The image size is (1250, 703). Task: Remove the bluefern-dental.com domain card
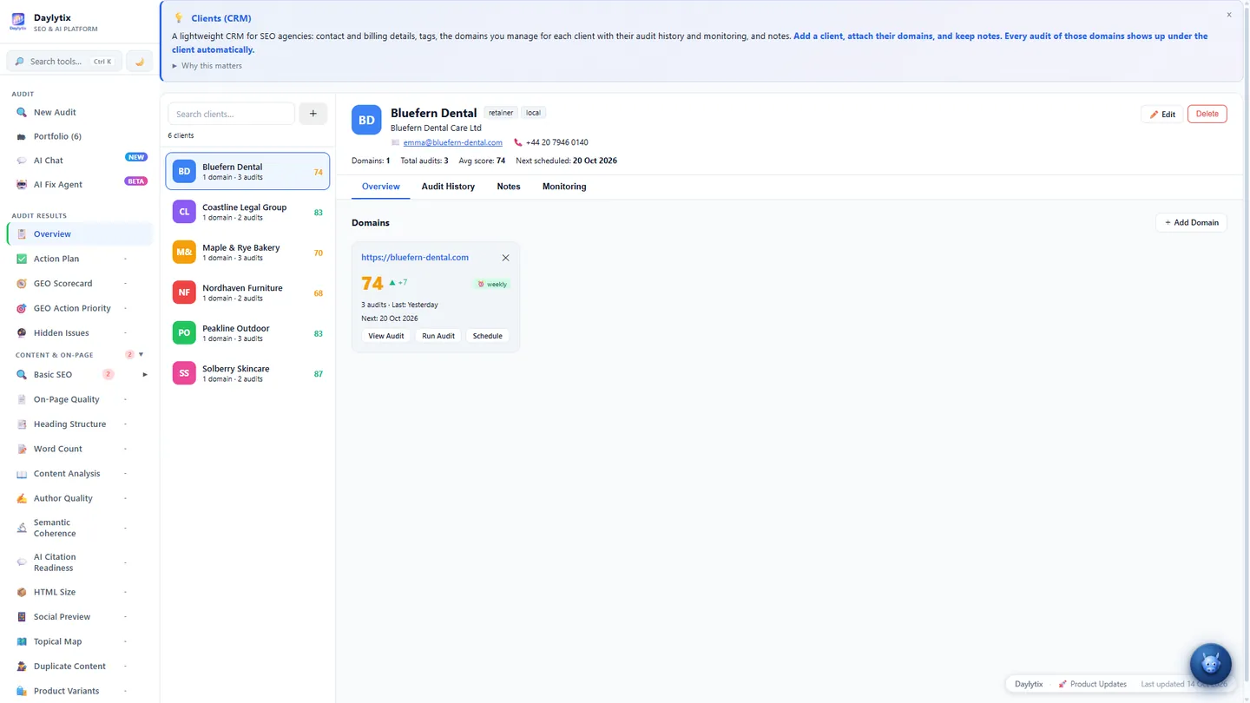505,258
